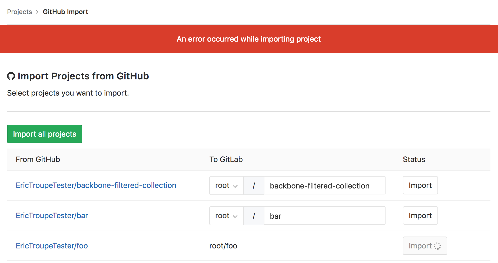Open the root namespace dropdown for backbone-filtered-collection
Viewport: 498px width, 263px height.
coord(226,186)
